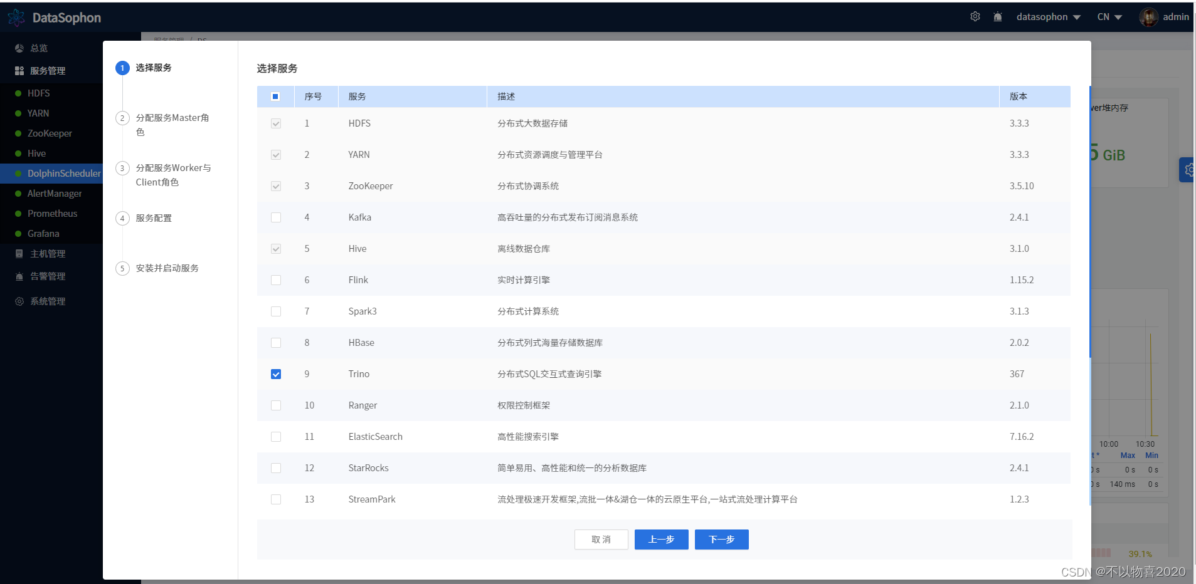Screen dimensions: 1196x584
Task: Click Kafka version 2.4.1 cell
Action: coord(1019,217)
